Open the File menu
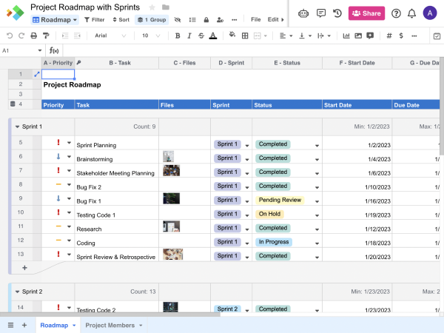 point(255,19)
